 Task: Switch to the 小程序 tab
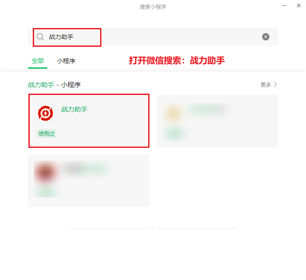pos(66,61)
